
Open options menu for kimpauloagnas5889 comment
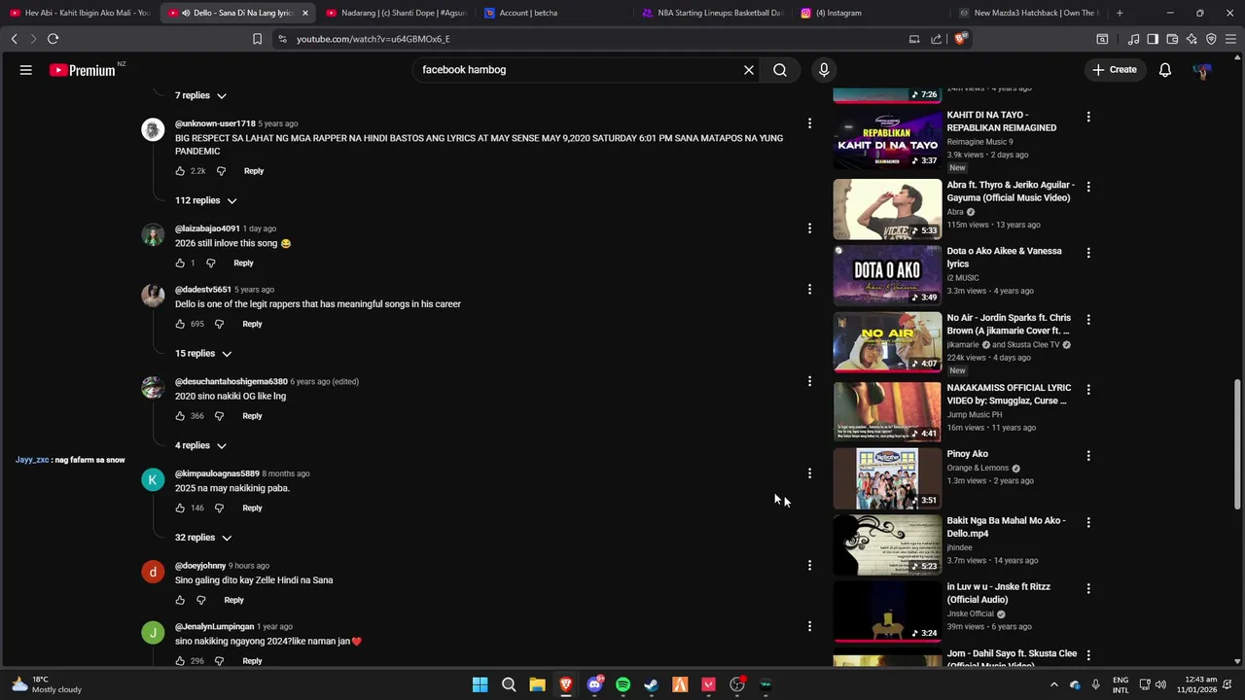coord(809,473)
